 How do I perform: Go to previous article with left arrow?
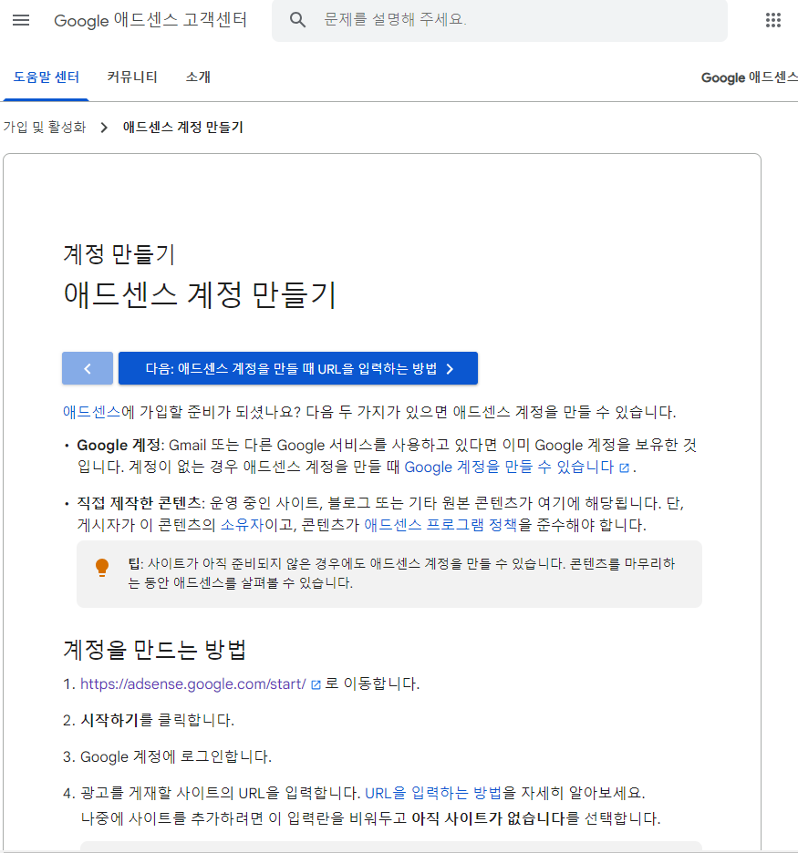click(x=88, y=368)
